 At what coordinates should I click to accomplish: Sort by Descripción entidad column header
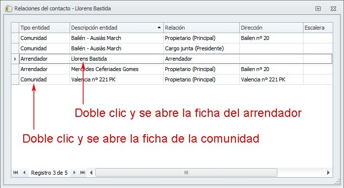(116, 28)
